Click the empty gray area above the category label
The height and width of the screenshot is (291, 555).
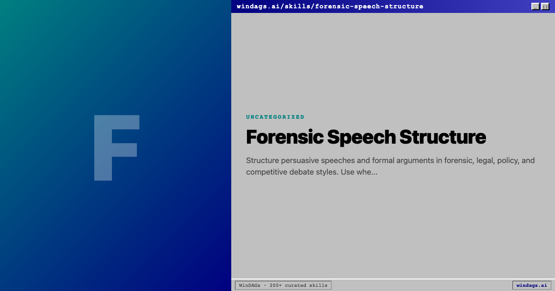point(393,60)
